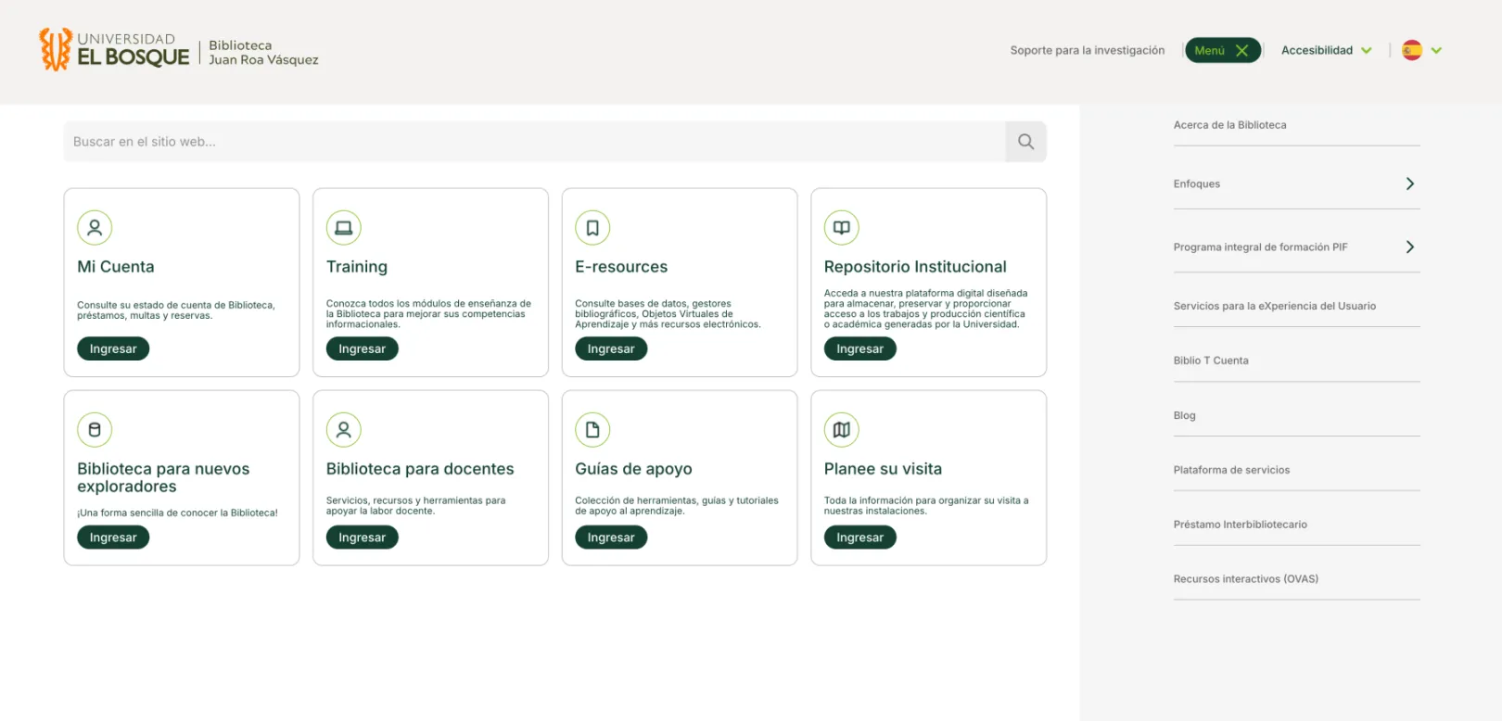The height and width of the screenshot is (721, 1502).
Task: Click the Guías de apoyo document icon
Action: click(592, 430)
